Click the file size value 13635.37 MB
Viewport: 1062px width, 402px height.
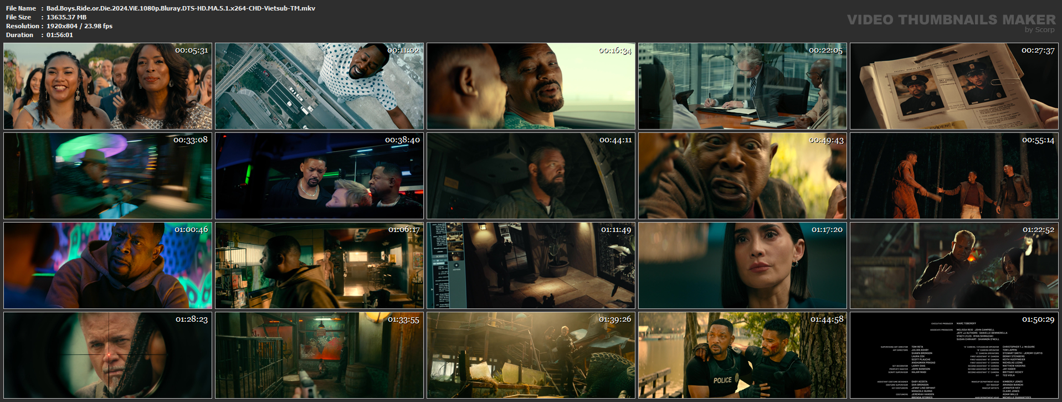click(66, 17)
